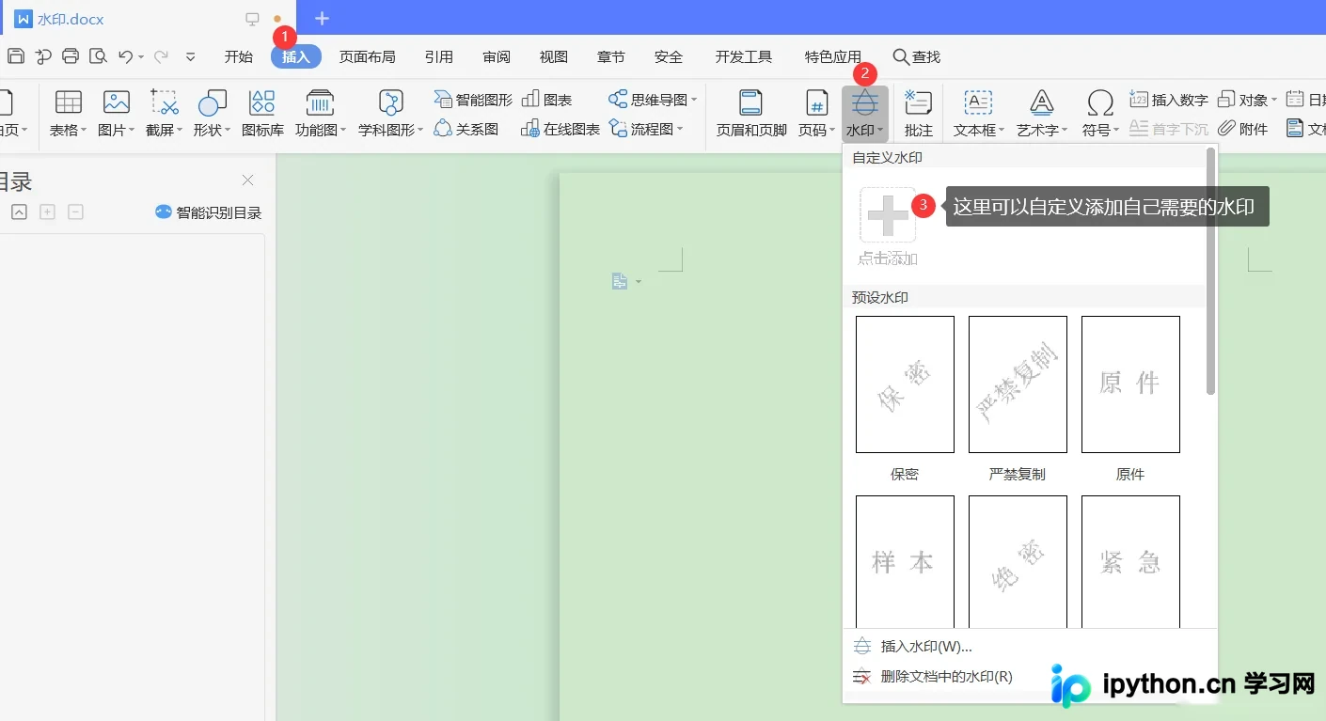Insert an 在线图表 online chart
Image resolution: width=1326 pixels, height=721 pixels.
pyautogui.click(x=560, y=129)
